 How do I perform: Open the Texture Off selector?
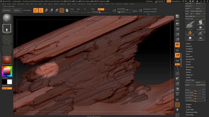7,50
